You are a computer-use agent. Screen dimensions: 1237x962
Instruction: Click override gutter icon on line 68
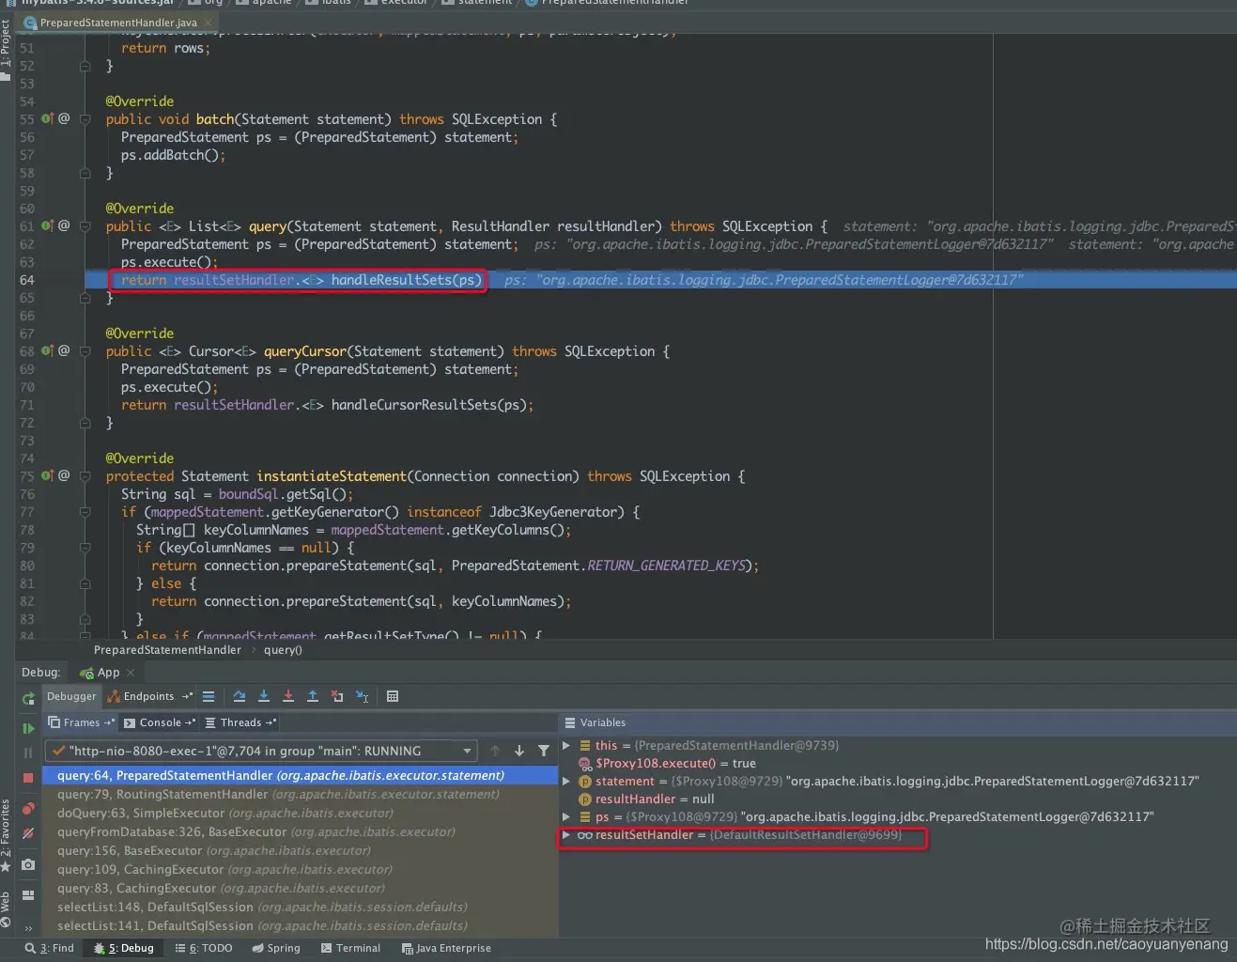48,351
